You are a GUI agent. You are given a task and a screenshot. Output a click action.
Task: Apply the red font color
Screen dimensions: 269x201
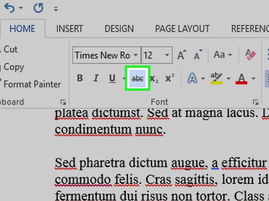tap(242, 78)
